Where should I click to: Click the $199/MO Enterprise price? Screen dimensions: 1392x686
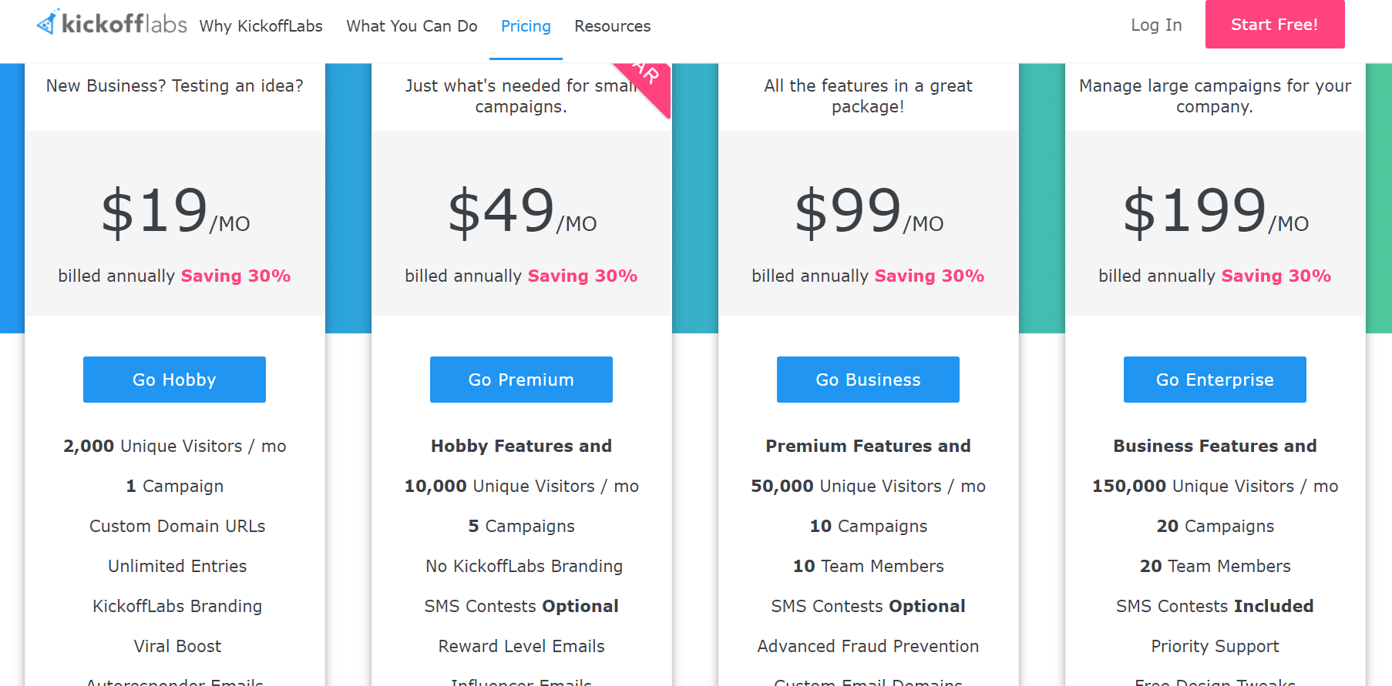coord(1215,211)
